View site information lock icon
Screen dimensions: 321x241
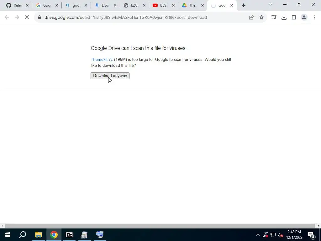click(39, 18)
